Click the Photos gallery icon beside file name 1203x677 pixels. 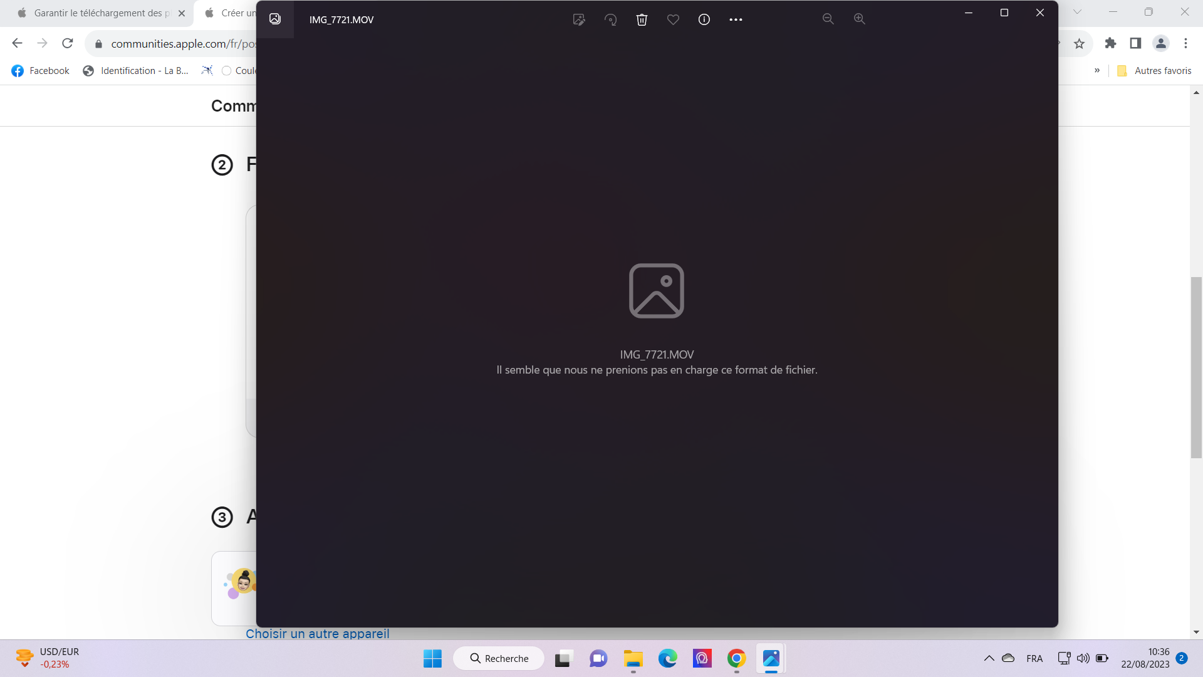tap(275, 19)
